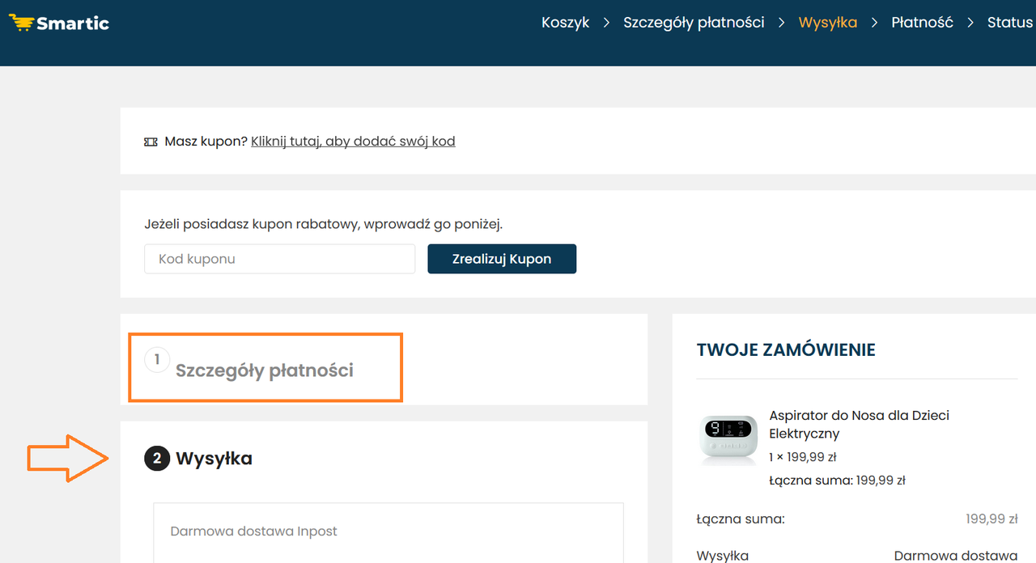Expand the Szczegóły płatności section header
The height and width of the screenshot is (563, 1036).
tap(265, 370)
